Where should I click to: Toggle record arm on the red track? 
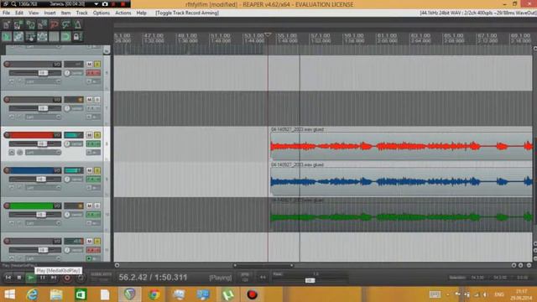pos(7,135)
